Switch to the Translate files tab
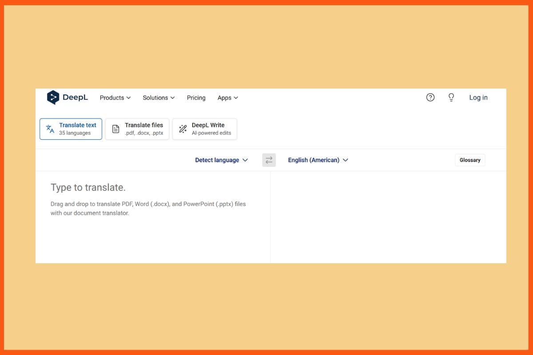The image size is (533, 355). [137, 129]
